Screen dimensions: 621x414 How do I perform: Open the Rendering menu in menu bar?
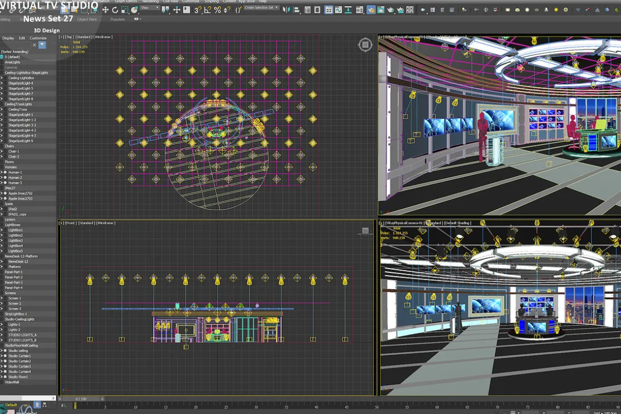[150, 2]
